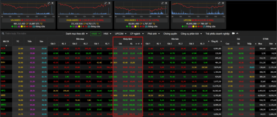Viewport: 277px width, 117px height.
Task: Select the MBB ticker in Mã CK column
Action: (3, 95)
